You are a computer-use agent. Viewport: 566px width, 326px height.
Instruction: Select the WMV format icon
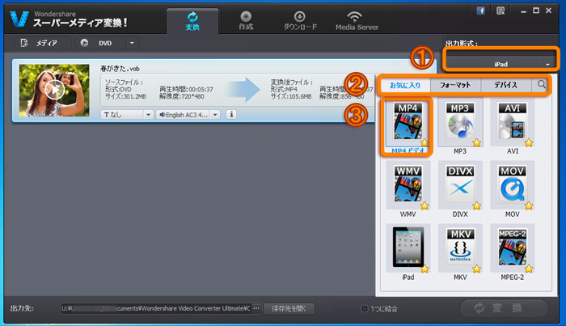(x=408, y=186)
